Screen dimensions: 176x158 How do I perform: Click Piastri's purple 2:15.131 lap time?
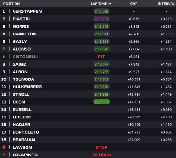(101, 19)
